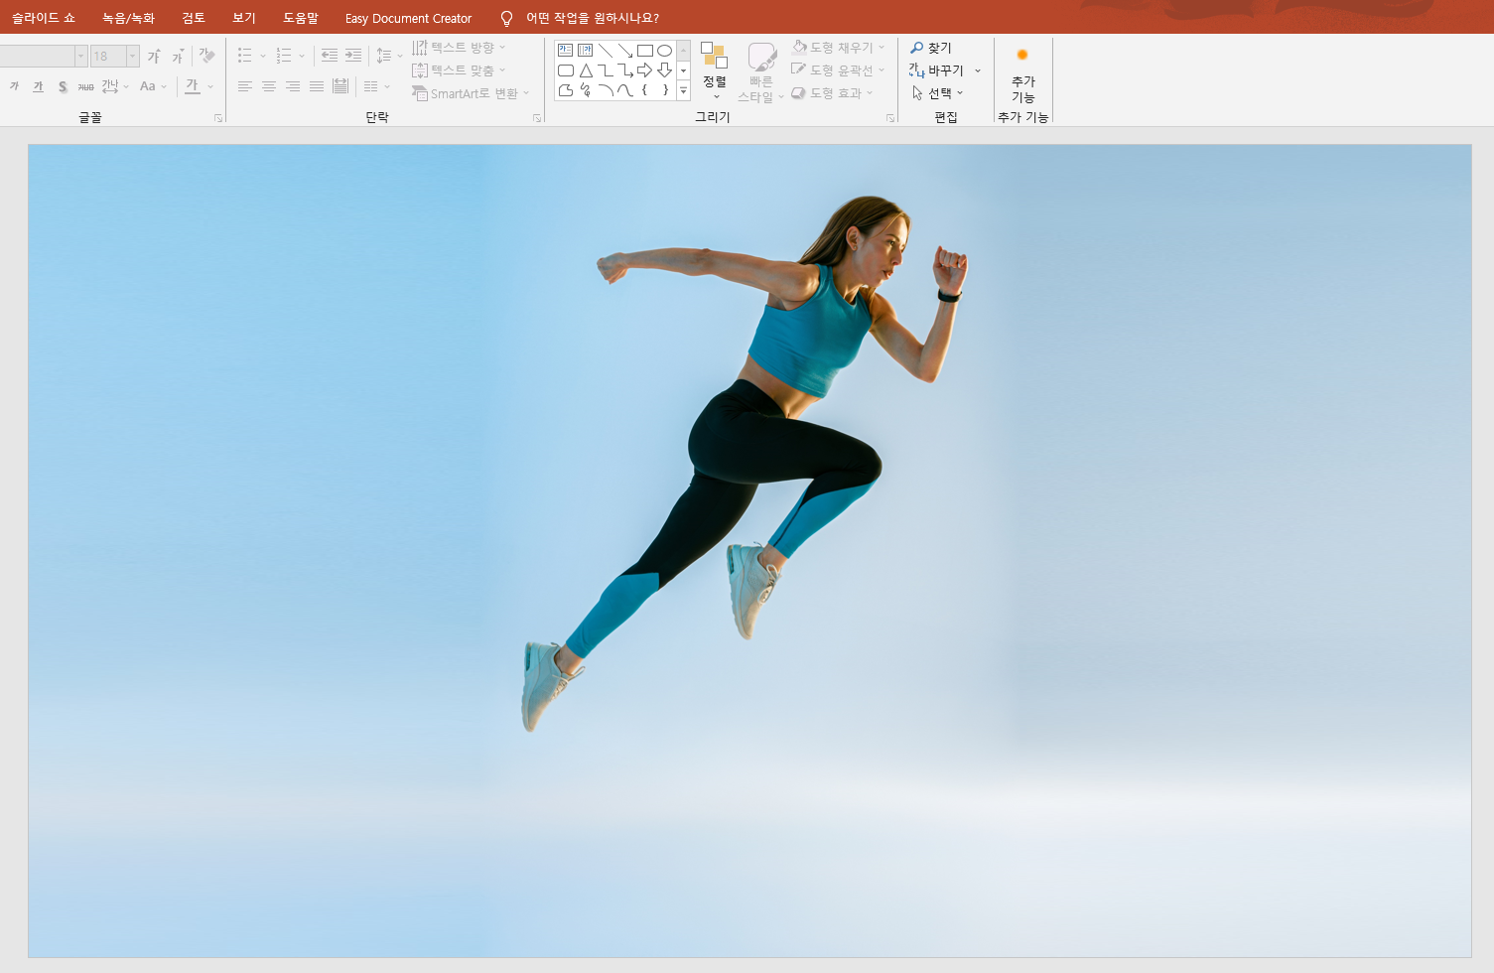Image resolution: width=1494 pixels, height=973 pixels.
Task: Open the font size dropdown
Action: [133, 56]
